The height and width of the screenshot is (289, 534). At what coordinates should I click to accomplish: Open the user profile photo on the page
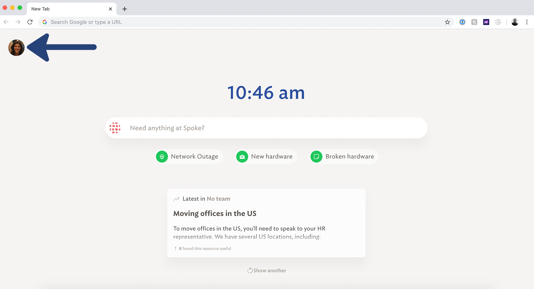click(17, 48)
